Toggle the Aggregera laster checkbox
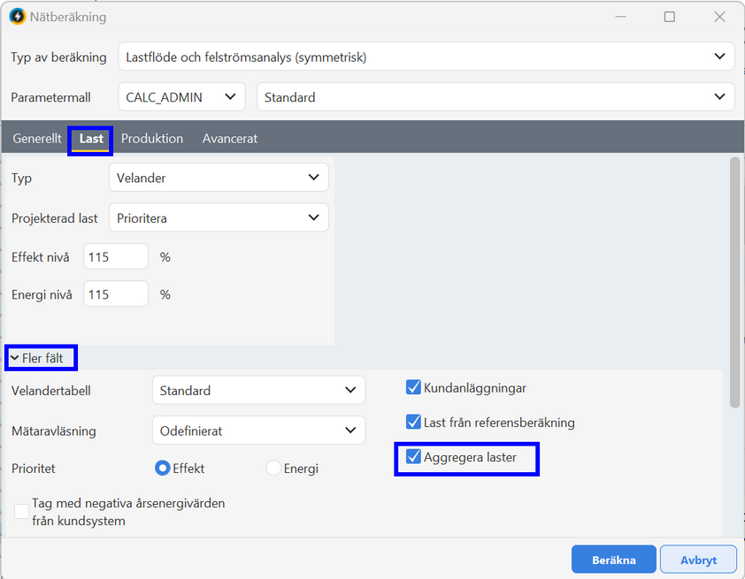745x579 pixels. [x=413, y=456]
